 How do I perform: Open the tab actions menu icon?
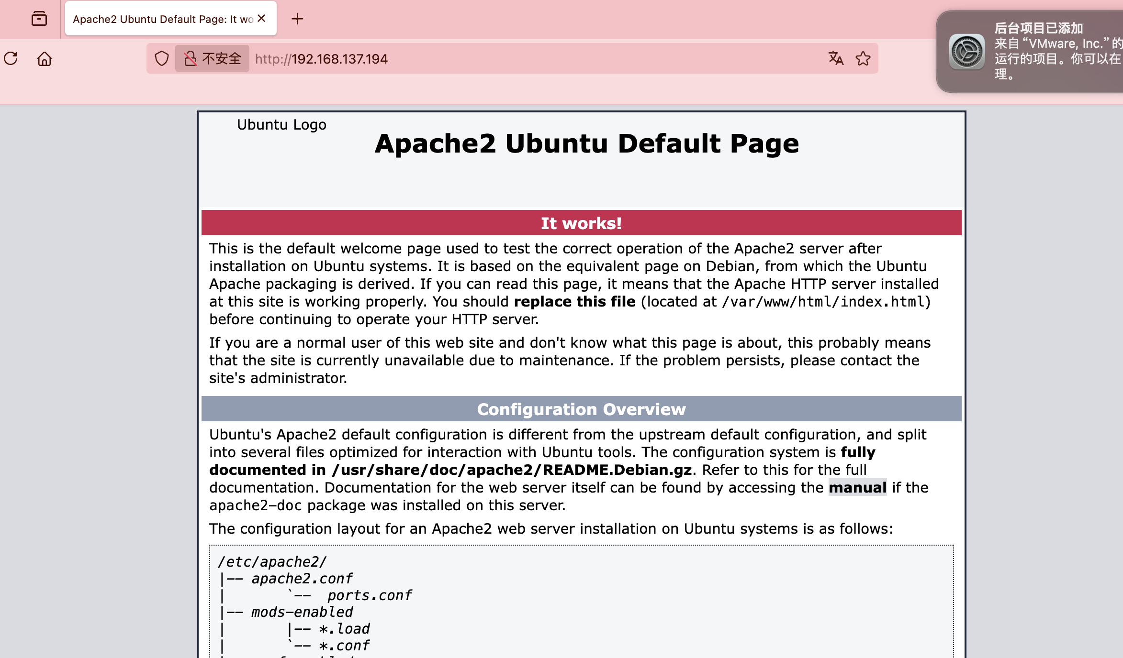coord(39,19)
